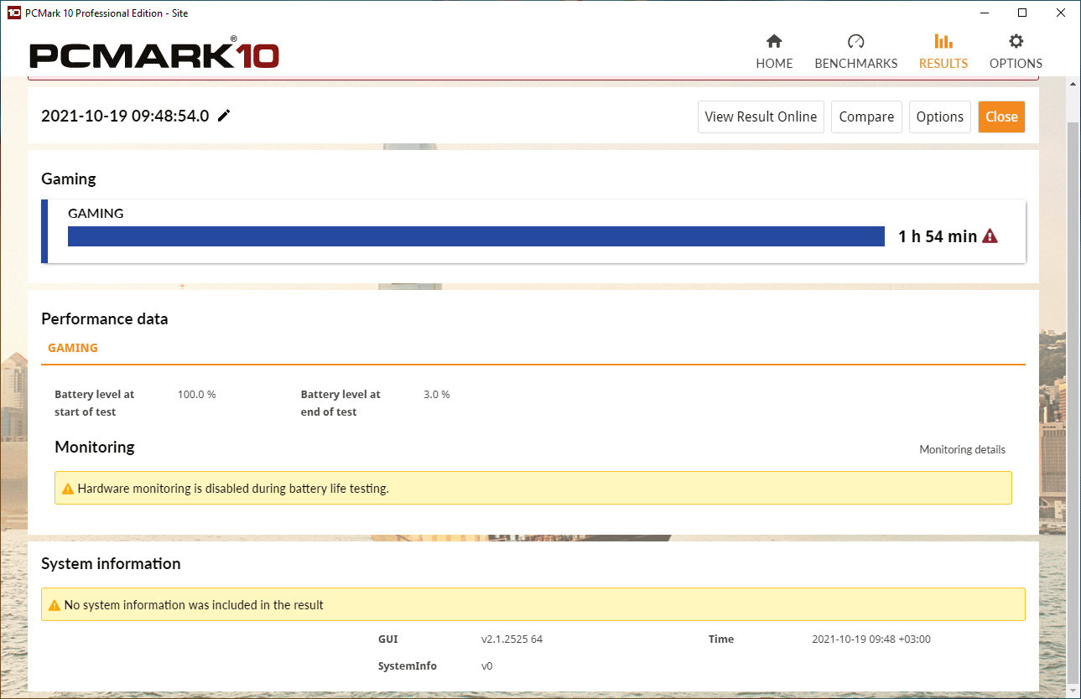The height and width of the screenshot is (699, 1081).
Task: Click the GAMING label above the blue bar
Action: [96, 213]
